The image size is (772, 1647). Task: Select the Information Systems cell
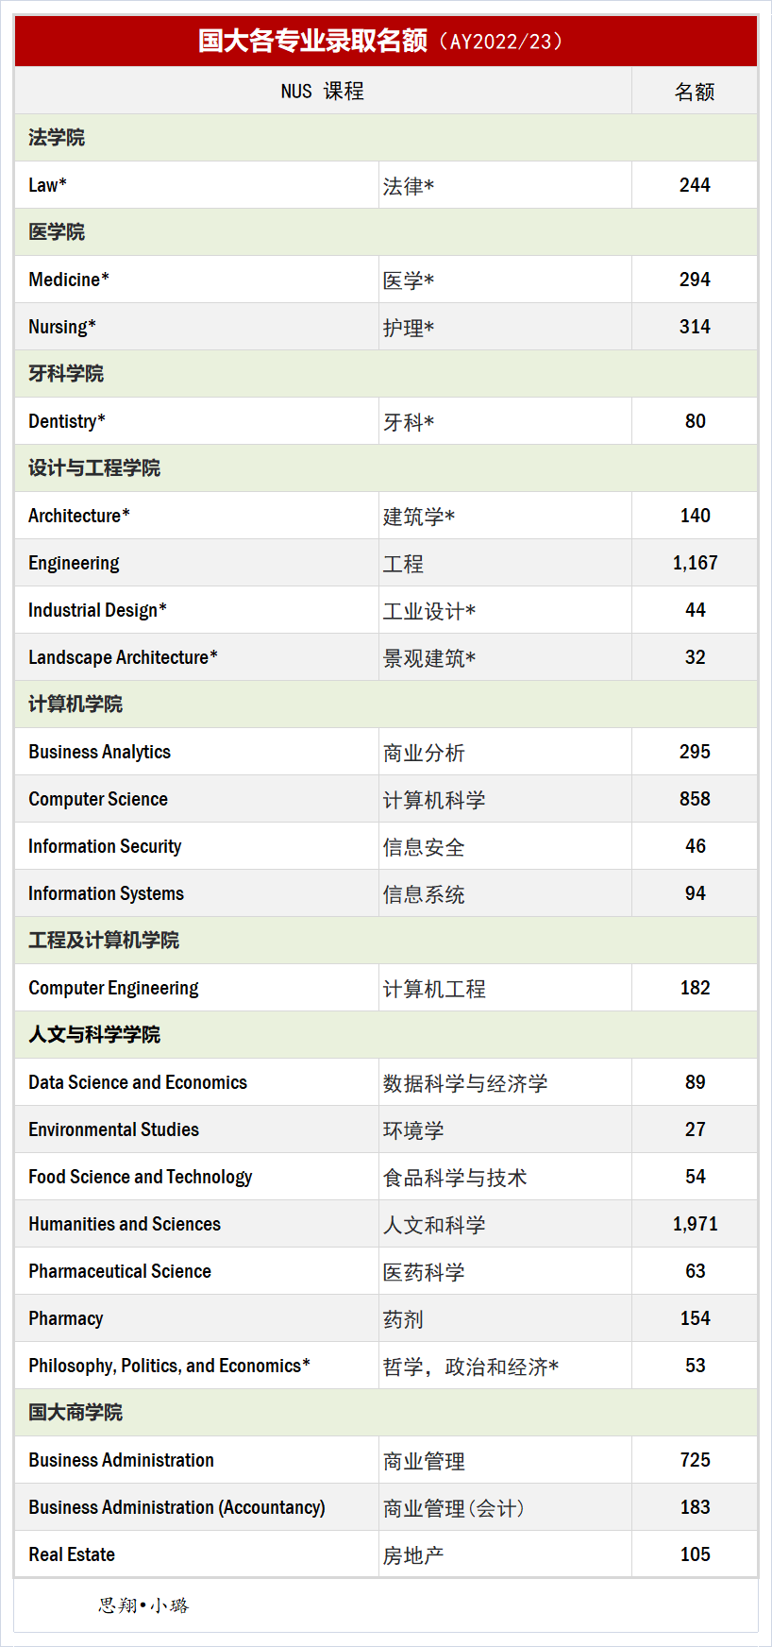(x=196, y=893)
